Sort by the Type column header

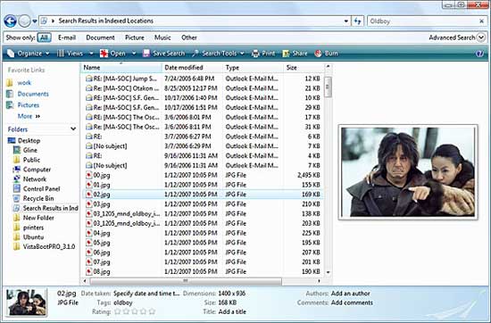[x=253, y=68]
